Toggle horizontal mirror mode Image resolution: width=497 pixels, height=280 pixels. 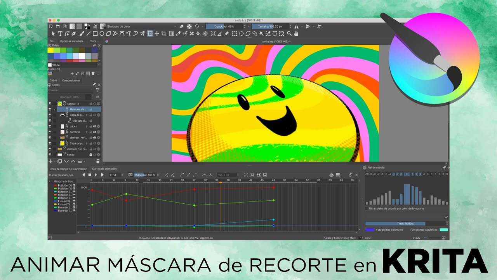[296, 26]
